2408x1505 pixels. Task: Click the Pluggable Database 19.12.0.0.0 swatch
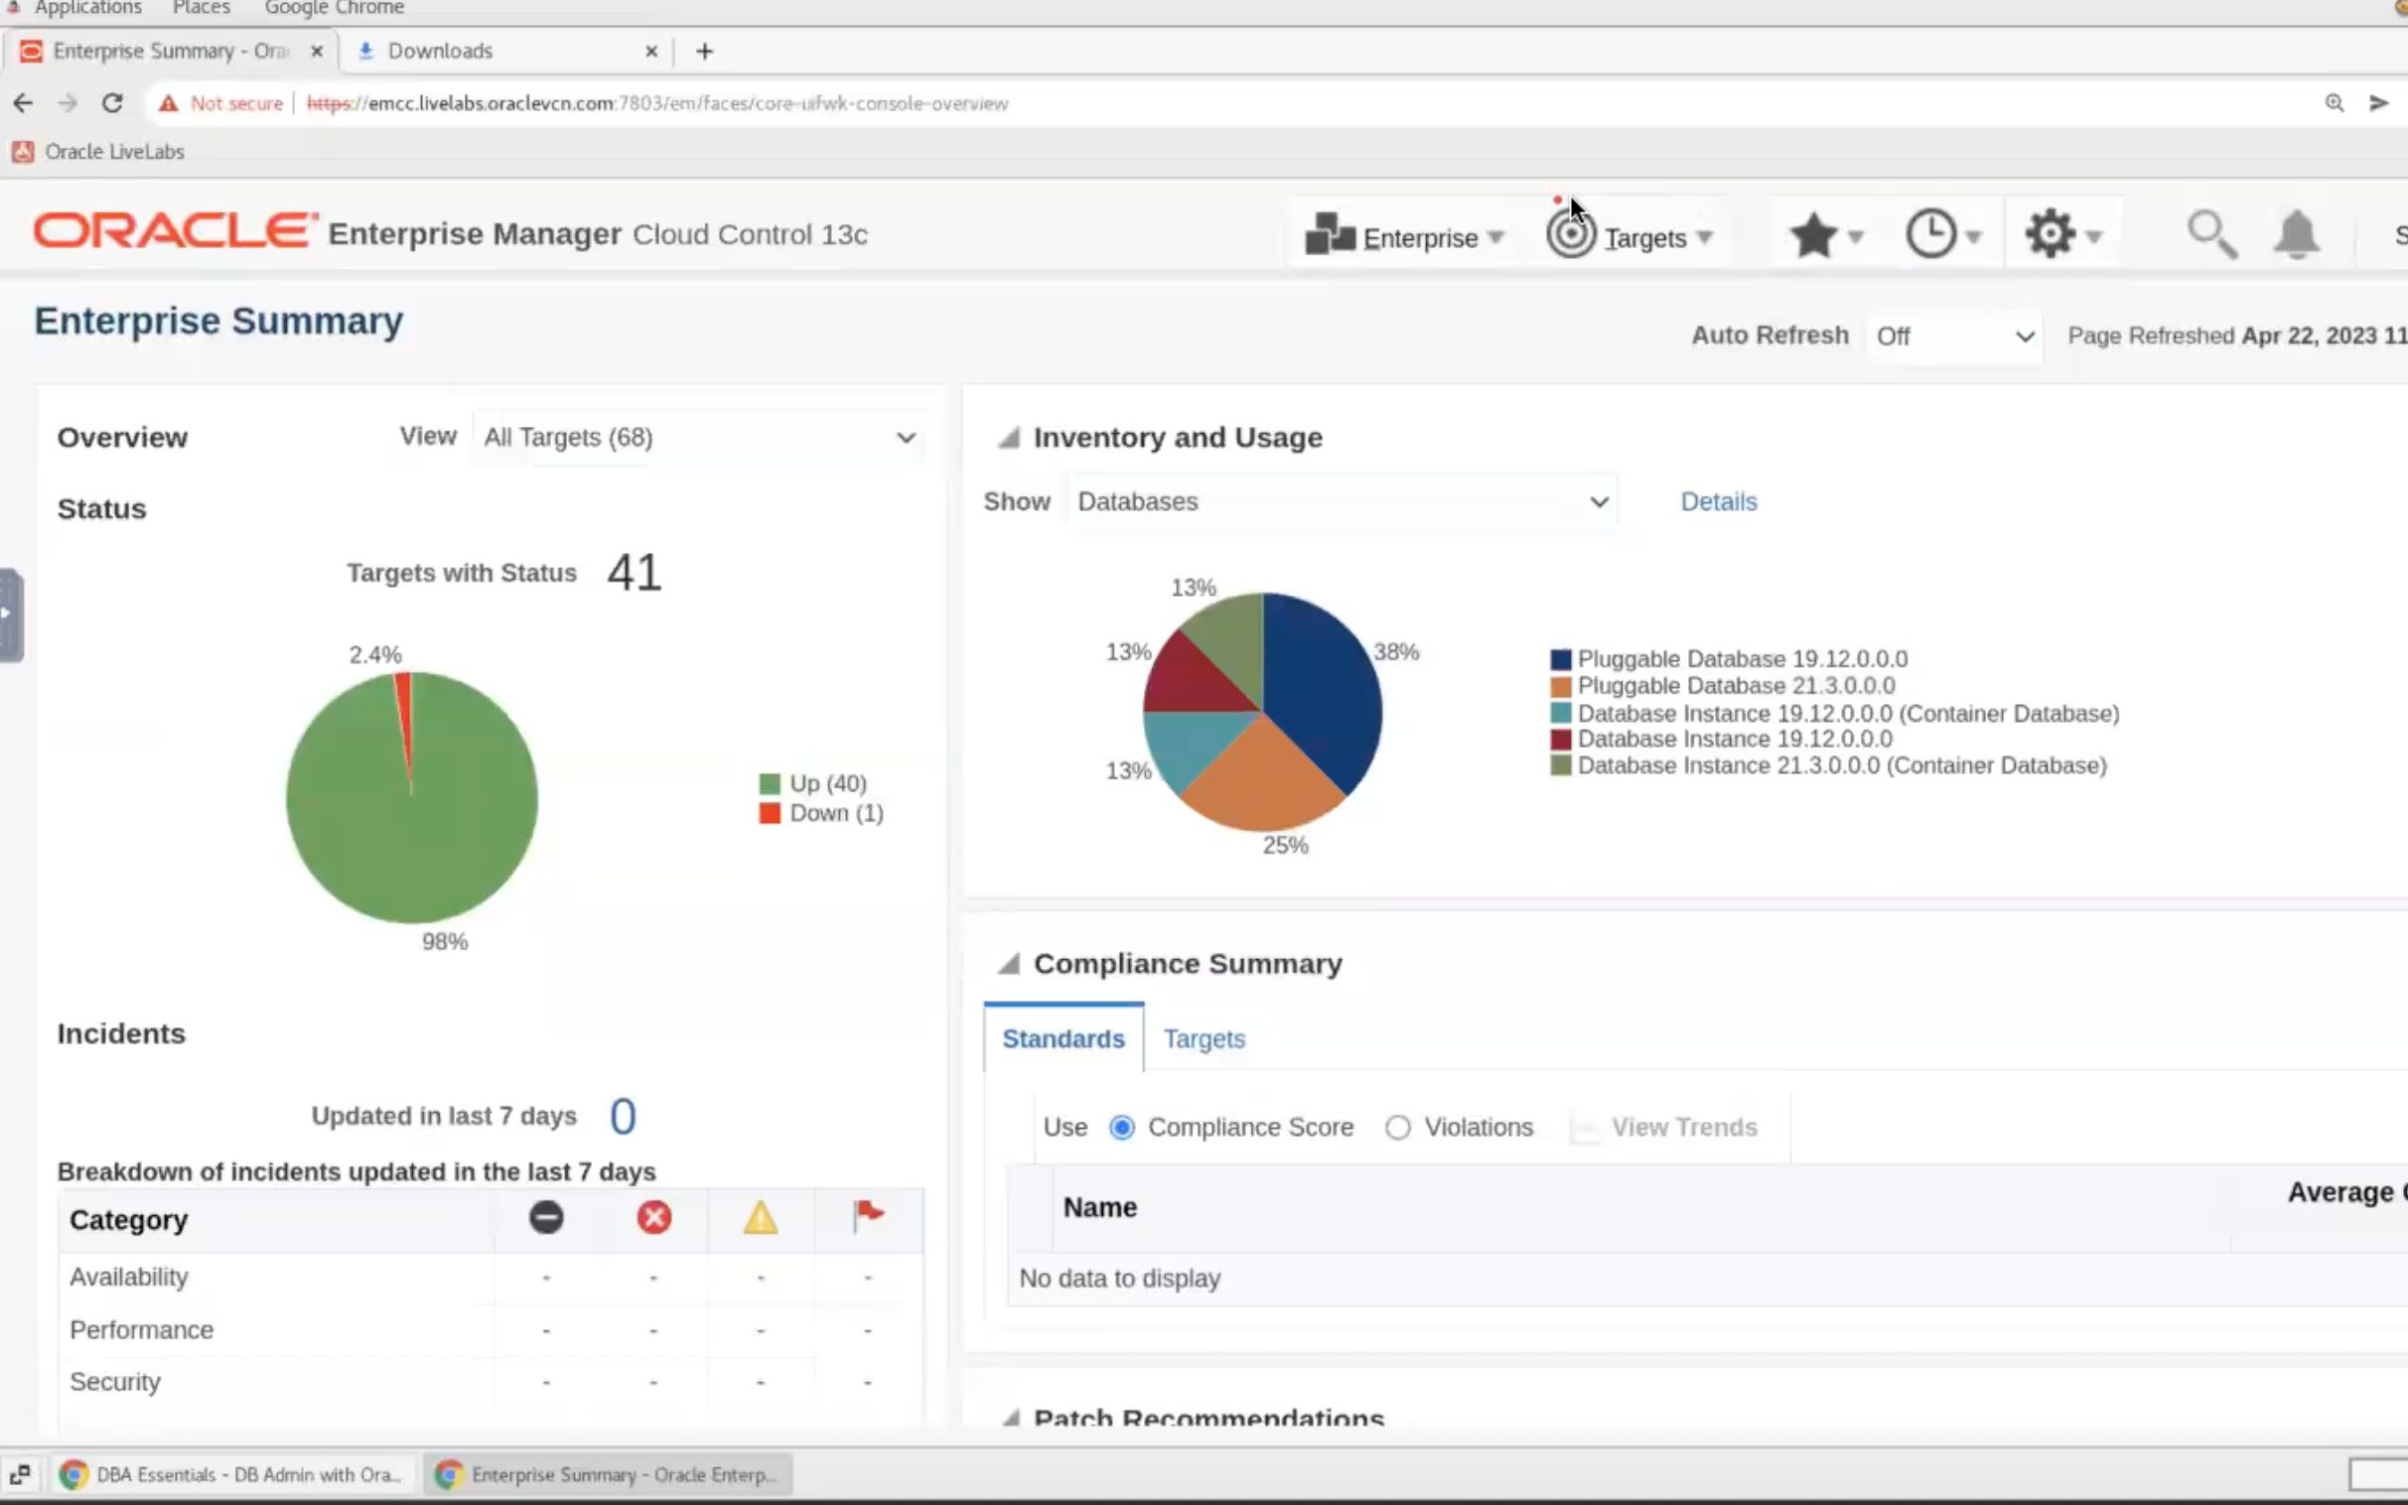point(1560,660)
